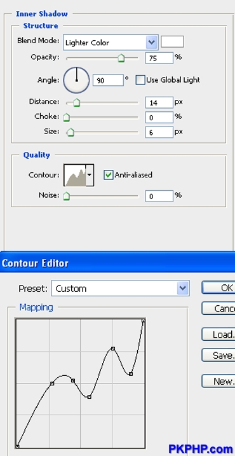This screenshot has width=235, height=456.
Task: Click the New button
Action: pyautogui.click(x=218, y=381)
